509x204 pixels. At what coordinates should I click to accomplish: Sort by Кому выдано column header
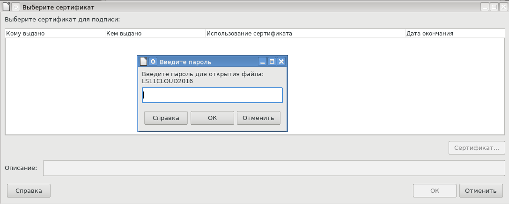55,33
